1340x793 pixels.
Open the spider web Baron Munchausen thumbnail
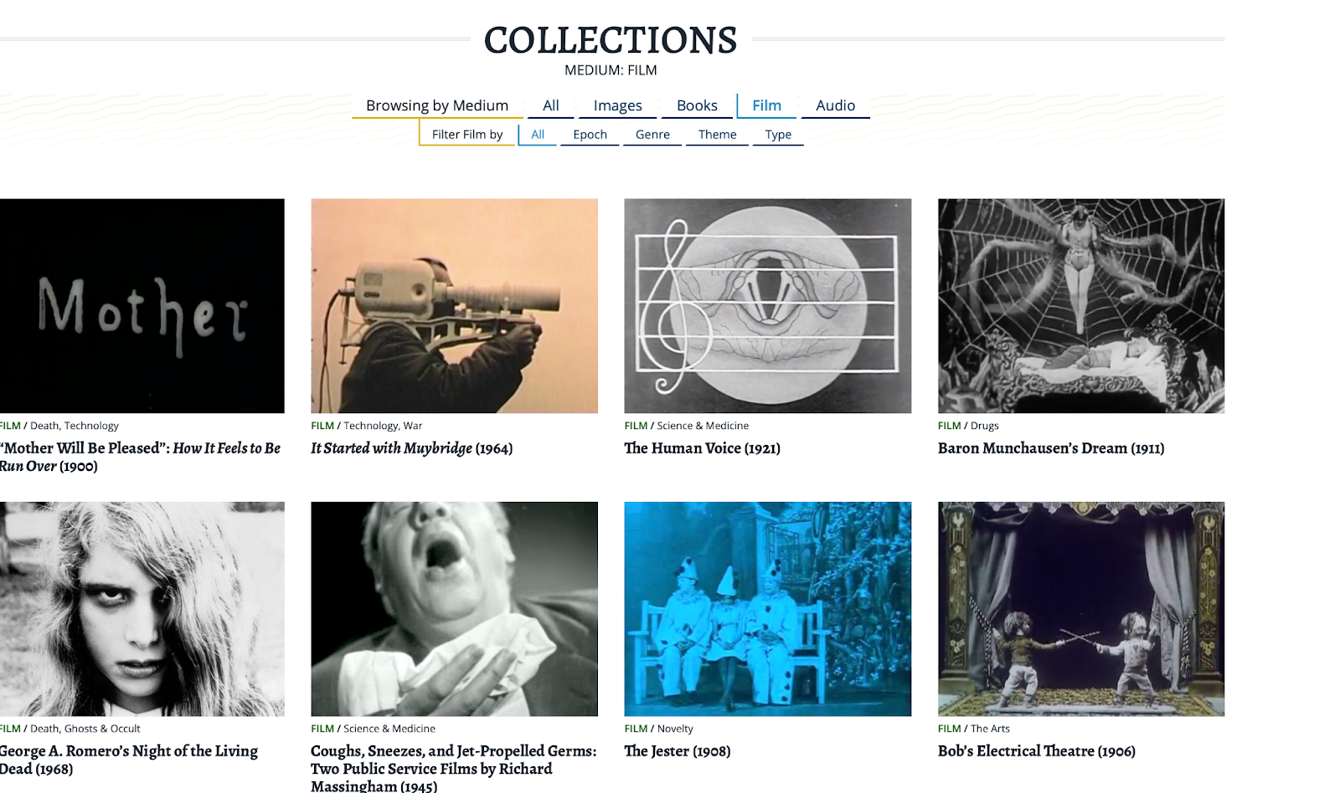(1081, 305)
